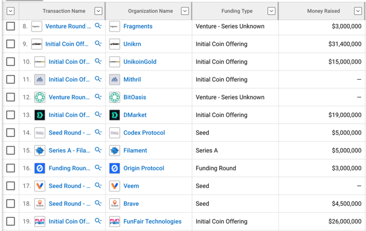The width and height of the screenshot is (366, 231).
Task: Open the Money Raised column dropdown
Action: coord(358,11)
